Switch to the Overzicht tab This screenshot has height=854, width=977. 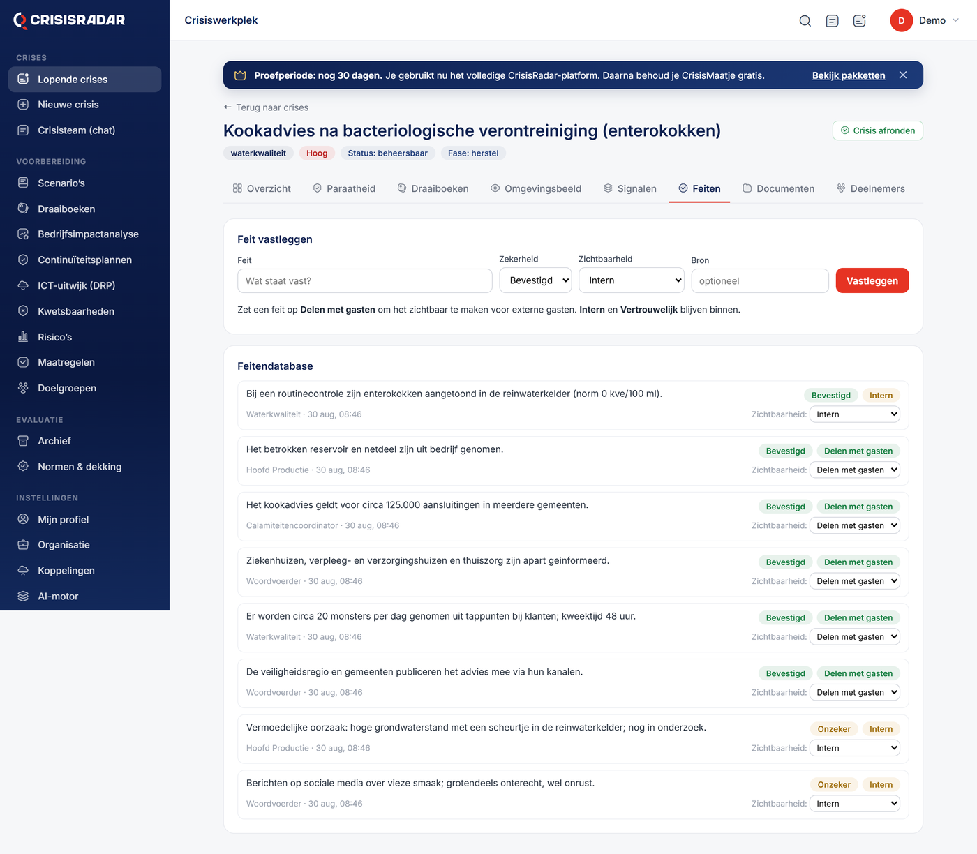tap(262, 188)
